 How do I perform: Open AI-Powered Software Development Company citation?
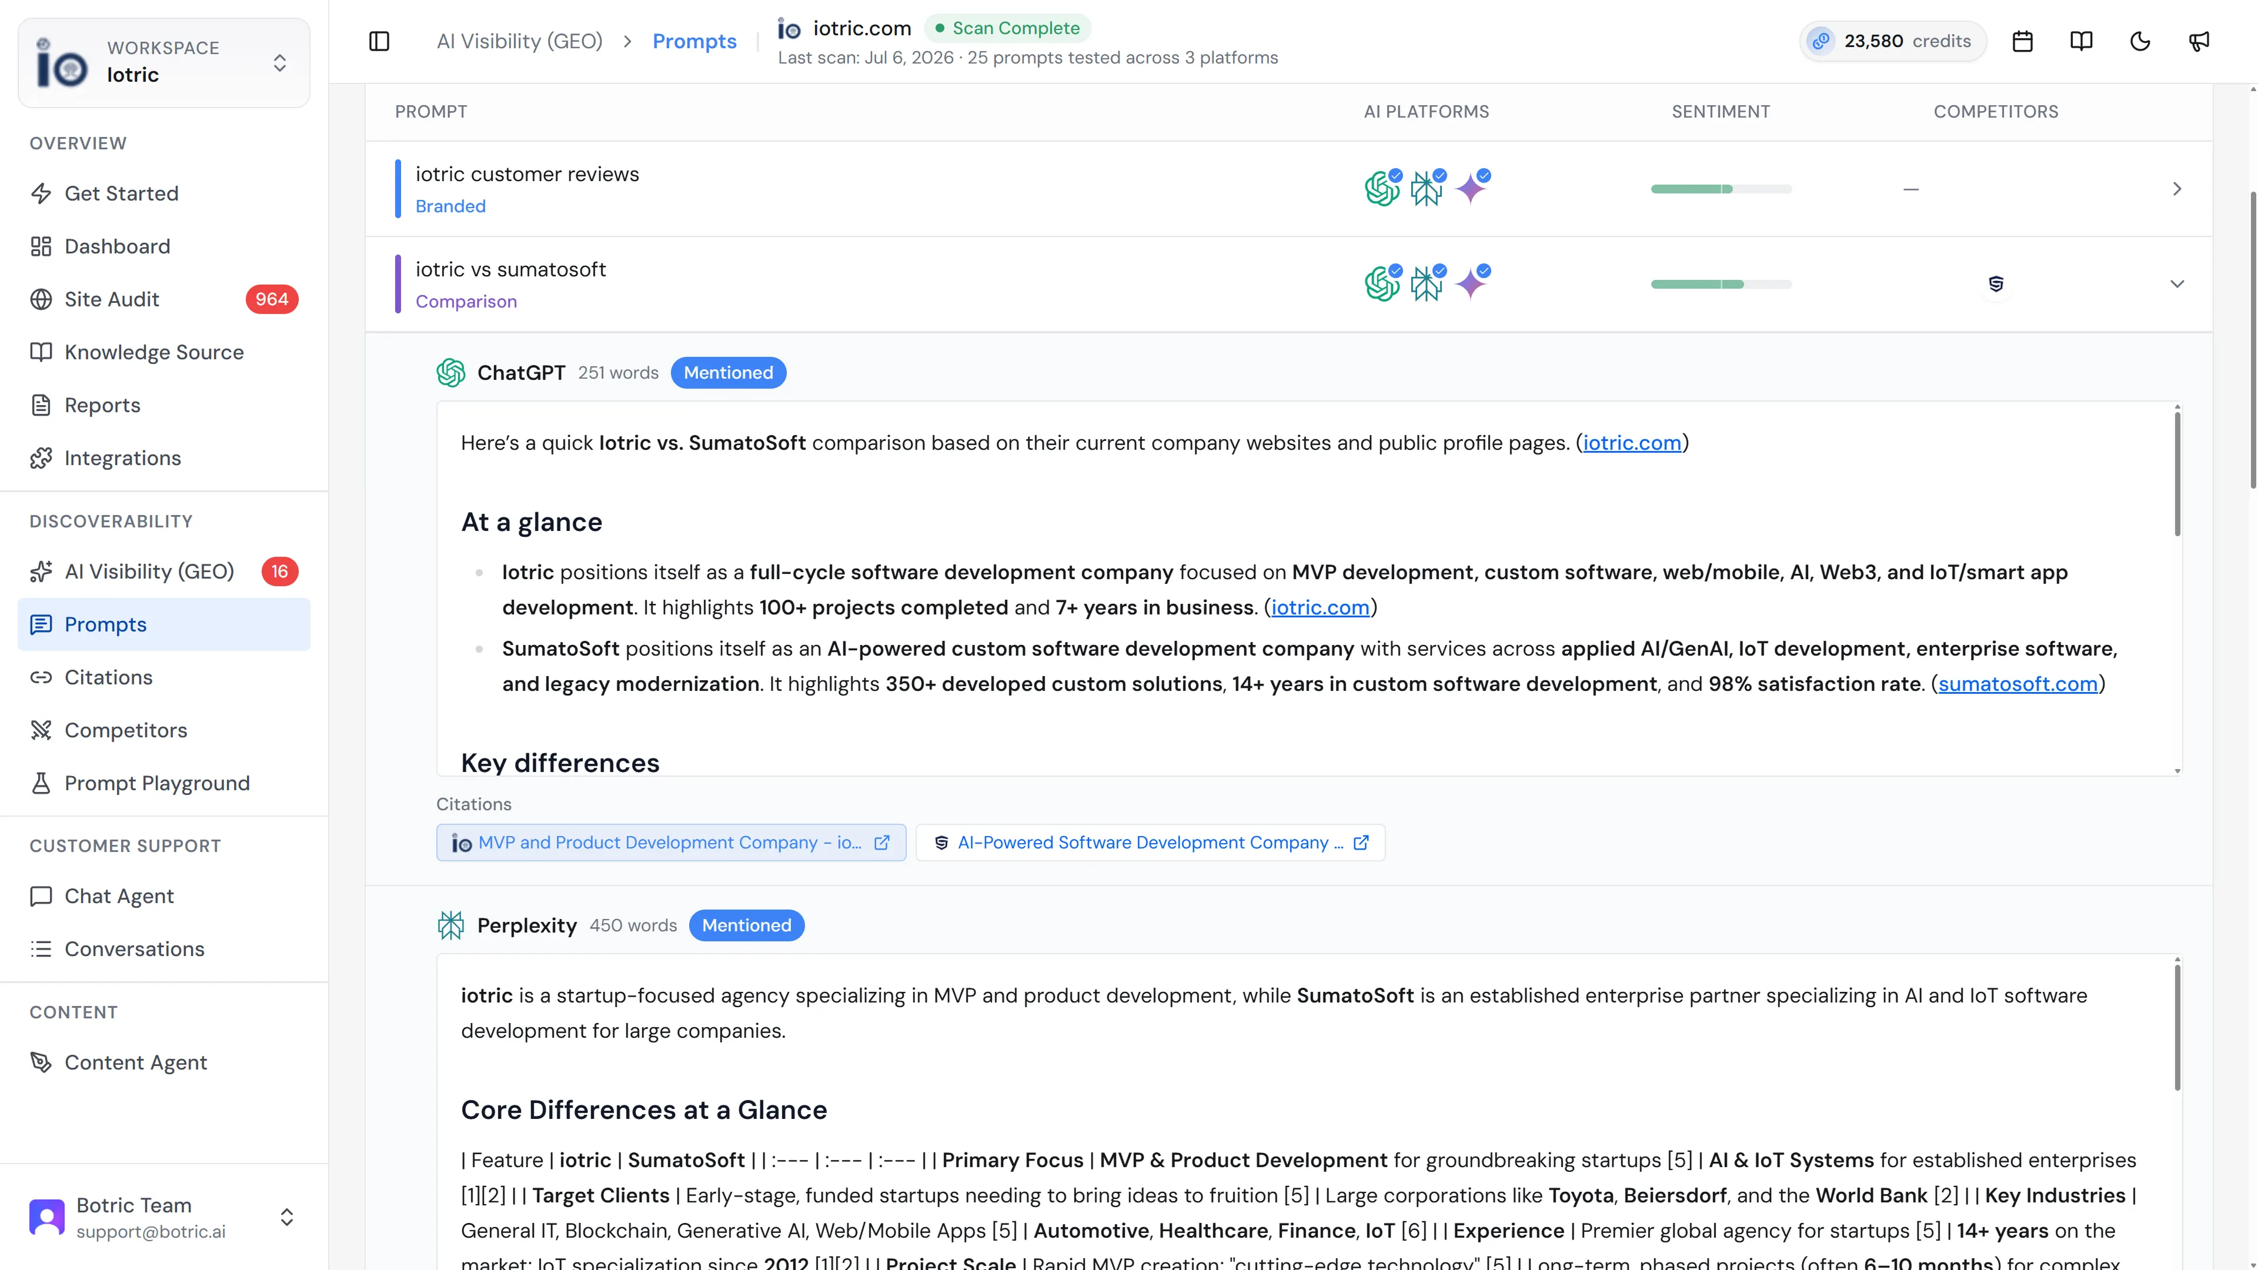1150,843
